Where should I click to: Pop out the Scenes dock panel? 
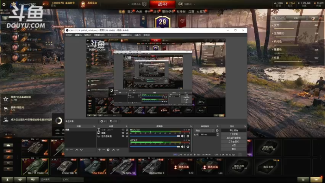(94, 126)
